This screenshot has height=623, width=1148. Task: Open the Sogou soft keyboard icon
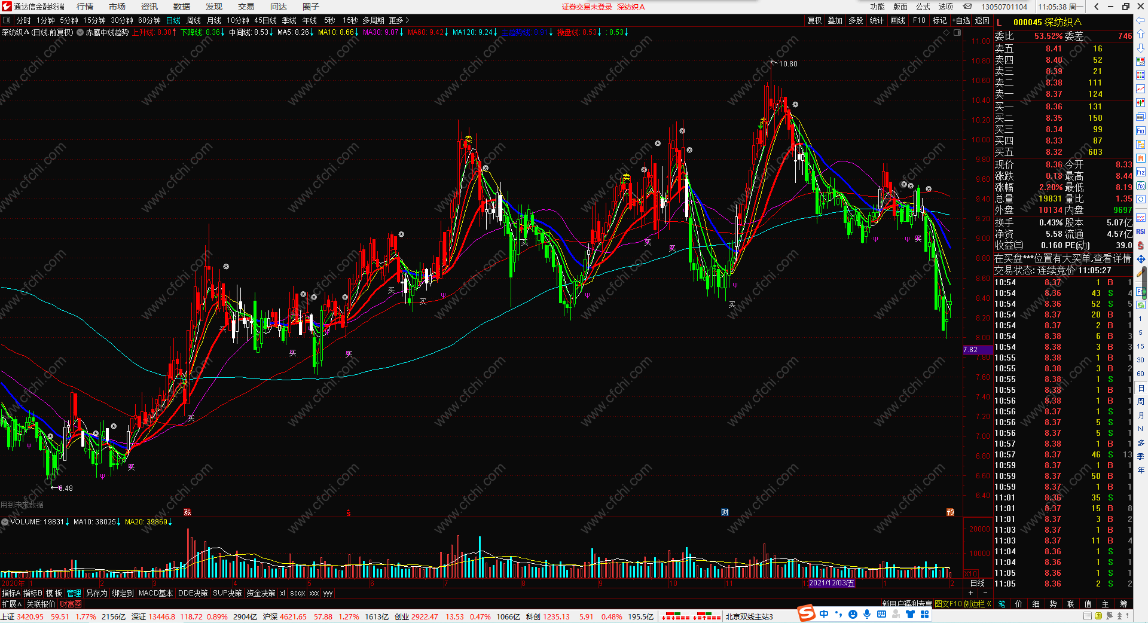pyautogui.click(x=881, y=614)
